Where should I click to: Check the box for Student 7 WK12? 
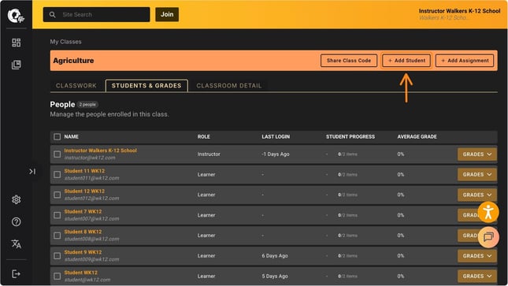coord(57,215)
